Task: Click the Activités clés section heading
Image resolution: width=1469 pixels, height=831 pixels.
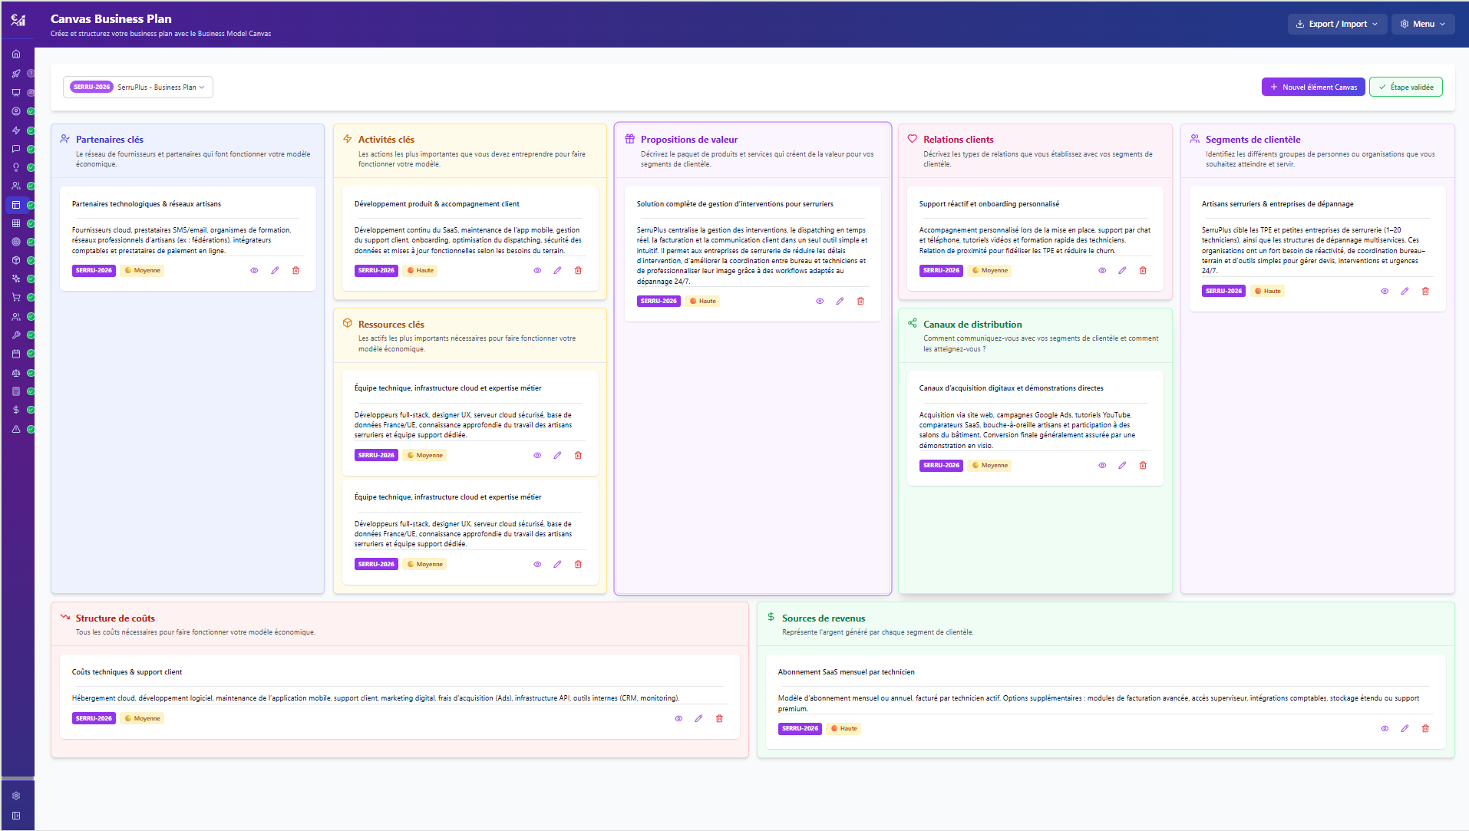Action: click(x=386, y=140)
